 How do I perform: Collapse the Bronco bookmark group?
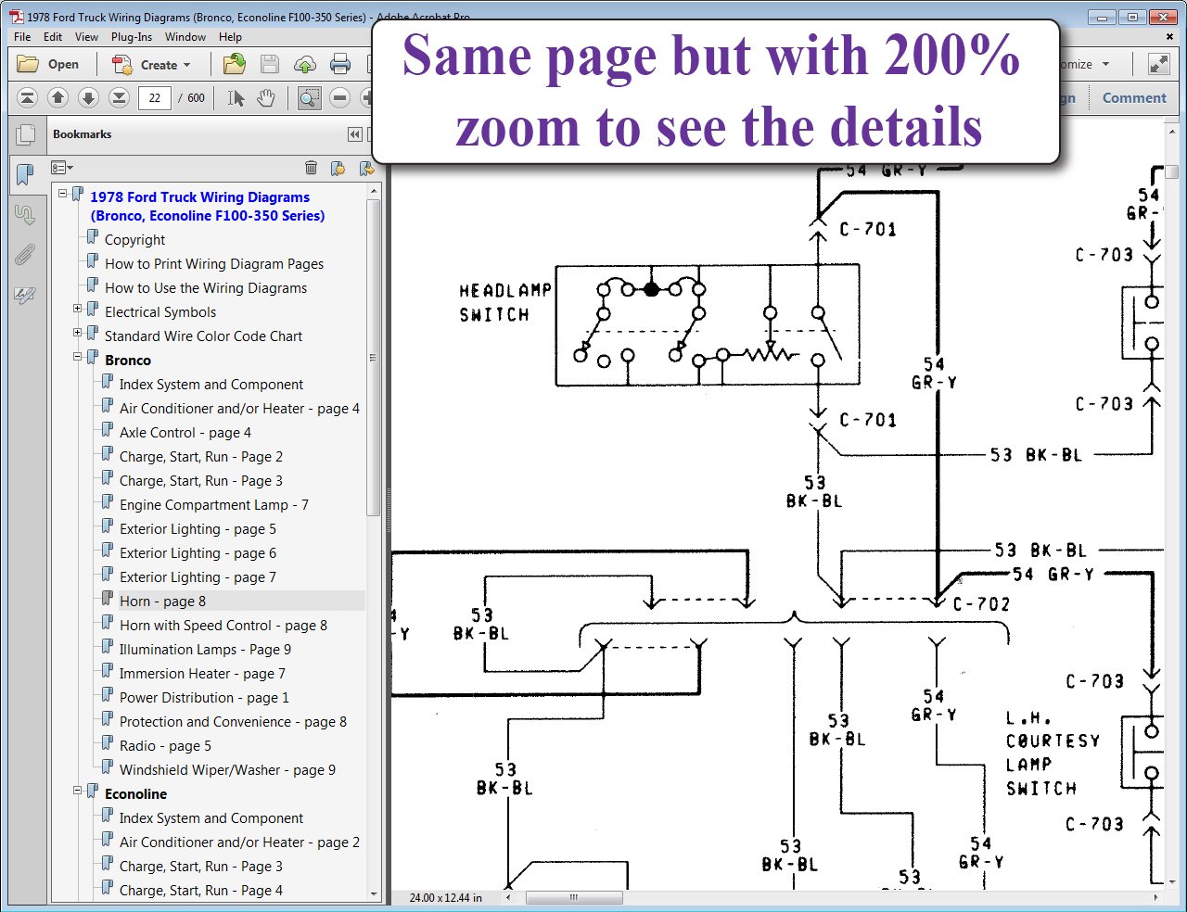click(x=78, y=357)
